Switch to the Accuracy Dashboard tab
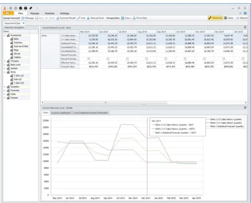The image size is (251, 203). click(x=61, y=113)
